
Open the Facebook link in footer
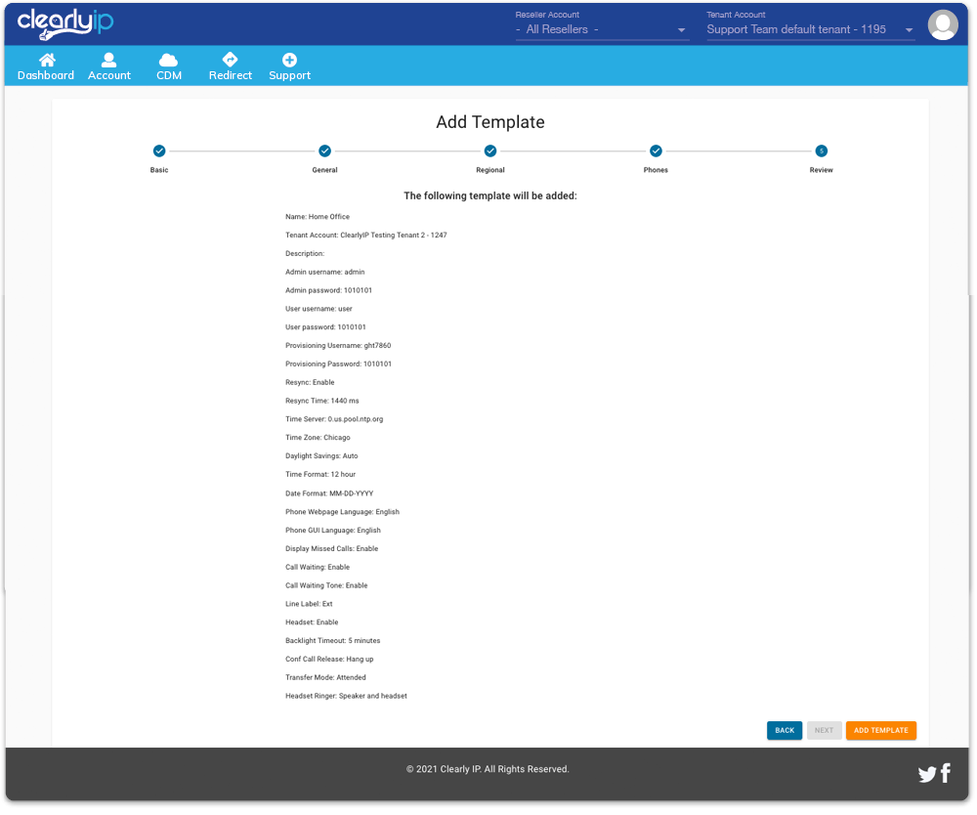click(945, 774)
